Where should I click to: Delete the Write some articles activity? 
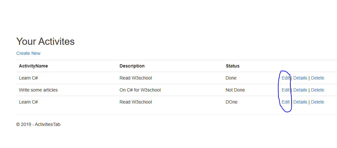[317, 90]
